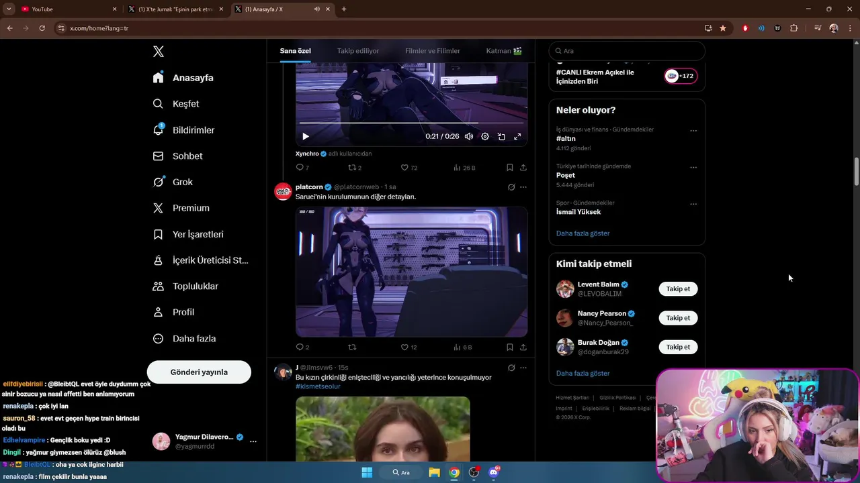
Task: Enter video fullscreen mode
Action: [517, 136]
